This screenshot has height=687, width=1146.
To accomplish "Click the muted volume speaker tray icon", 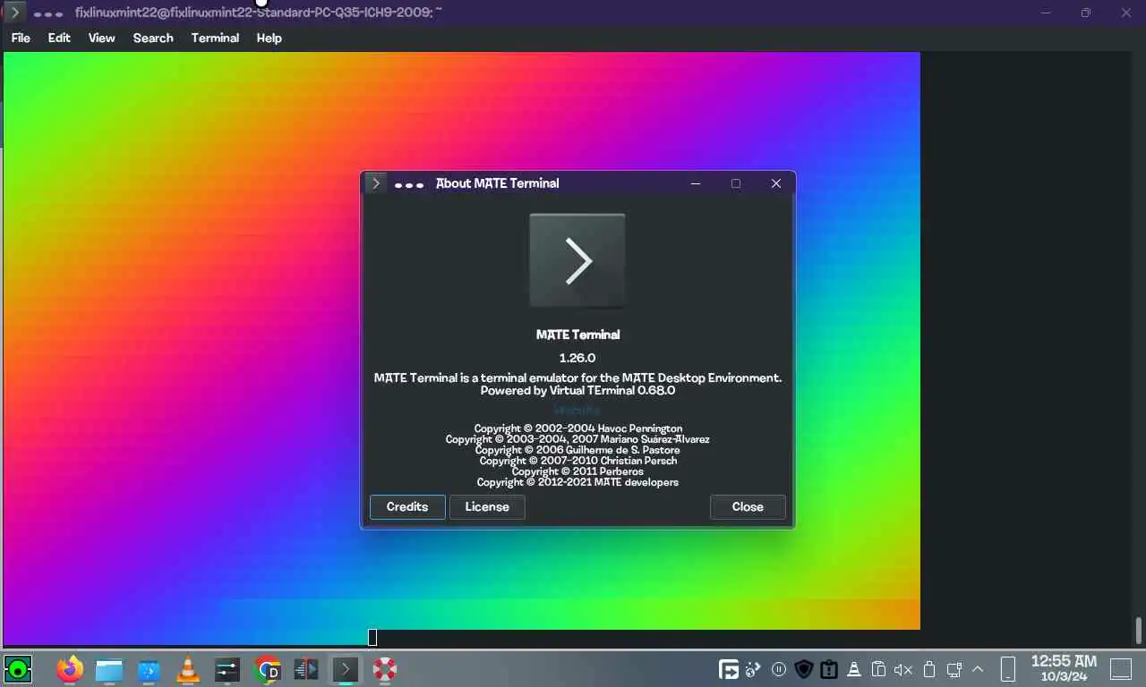I will (903, 669).
